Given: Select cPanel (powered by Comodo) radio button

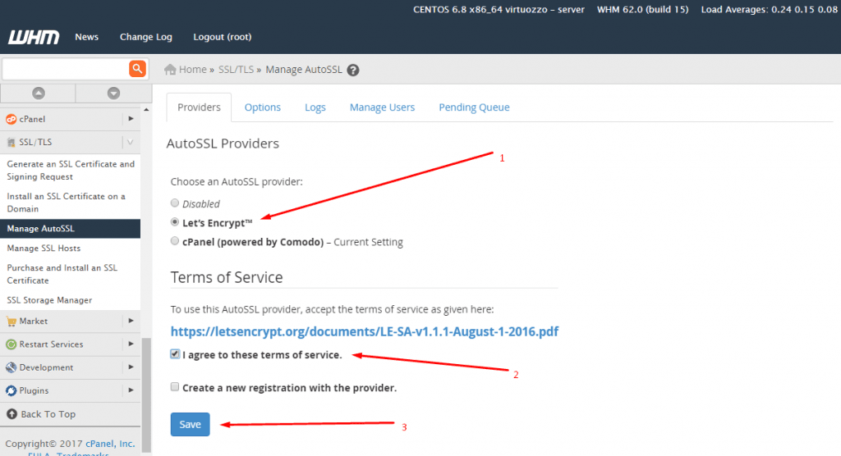Looking at the screenshot, I should click(x=175, y=241).
